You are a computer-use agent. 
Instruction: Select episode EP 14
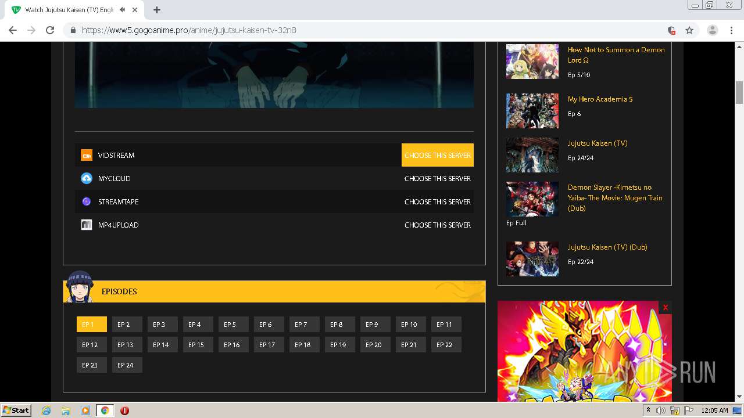[x=163, y=345]
